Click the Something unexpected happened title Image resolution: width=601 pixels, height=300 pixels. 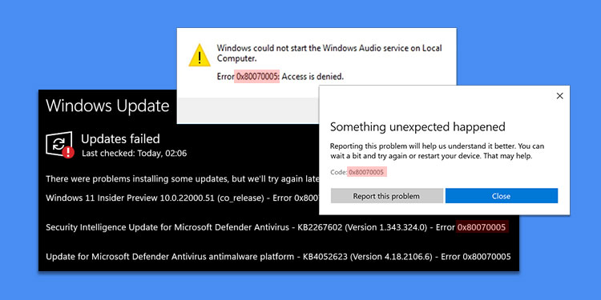tap(417, 126)
